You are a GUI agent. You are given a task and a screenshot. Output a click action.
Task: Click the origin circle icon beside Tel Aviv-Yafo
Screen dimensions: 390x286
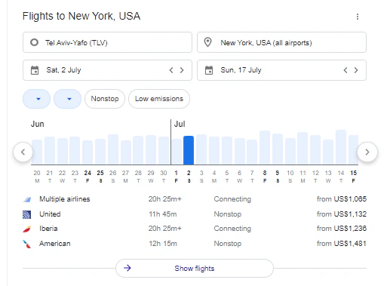pyautogui.click(x=35, y=42)
